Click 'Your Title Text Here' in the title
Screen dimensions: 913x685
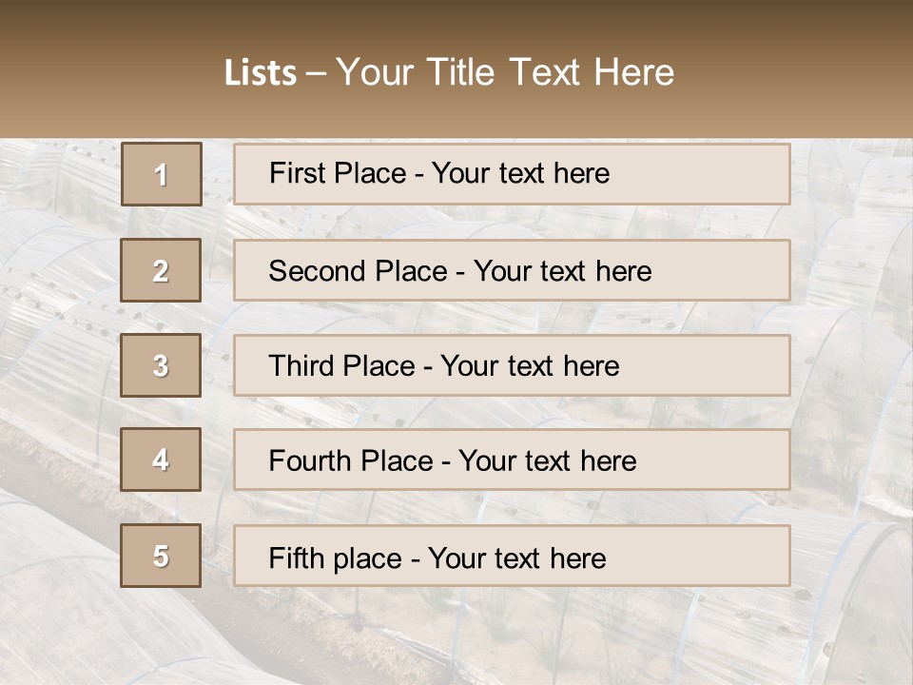505,72
